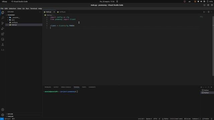Viewport: 214px width, 120px height.
Task: Open the Accounts icon in activity bar
Action: click(x=3, y=110)
